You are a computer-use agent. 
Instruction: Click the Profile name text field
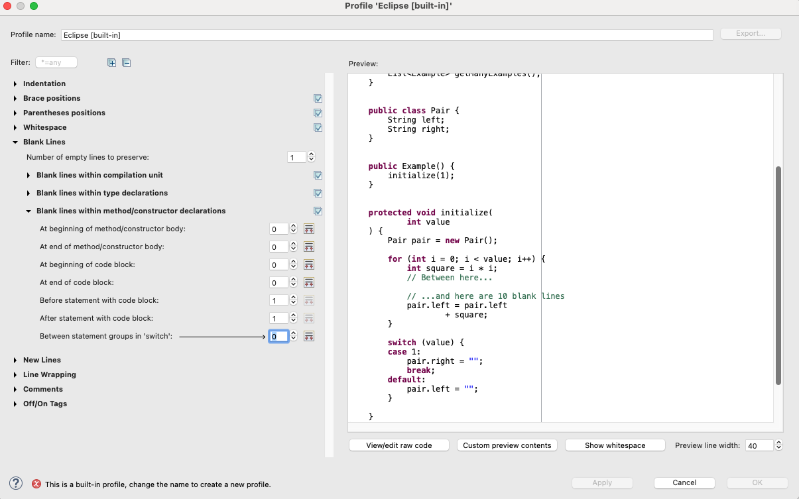(387, 34)
